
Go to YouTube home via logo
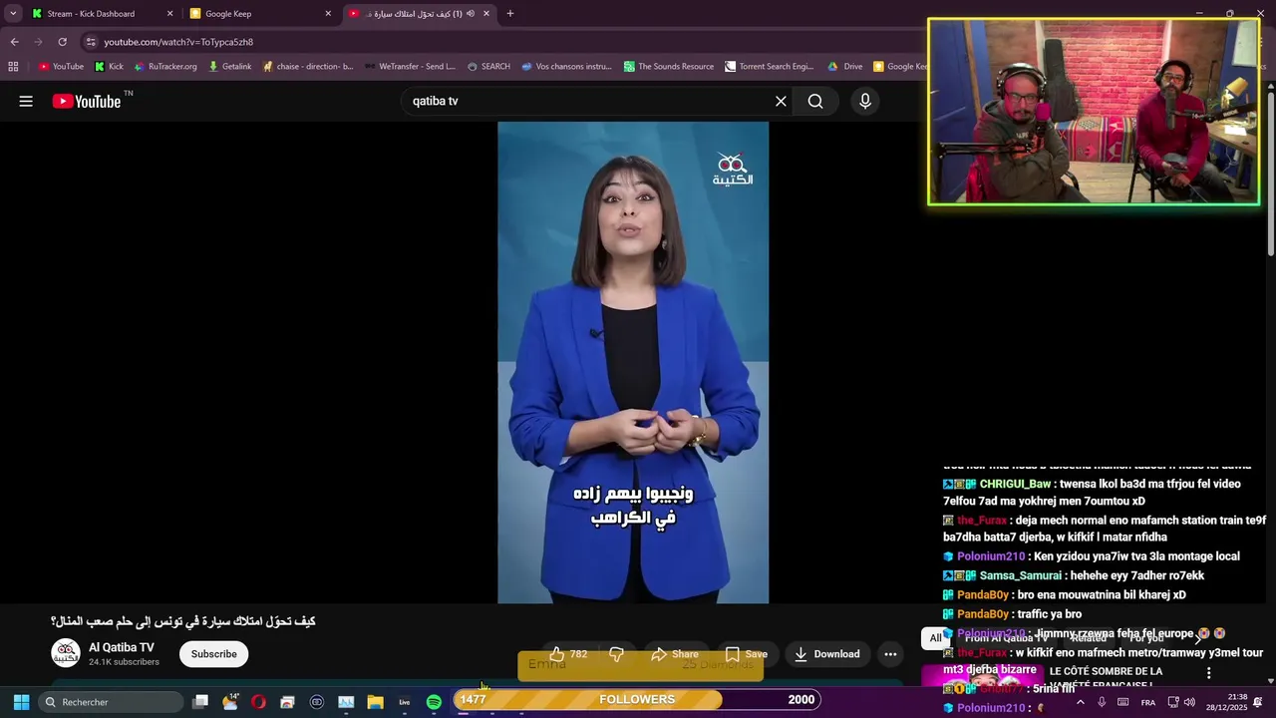coord(87,101)
